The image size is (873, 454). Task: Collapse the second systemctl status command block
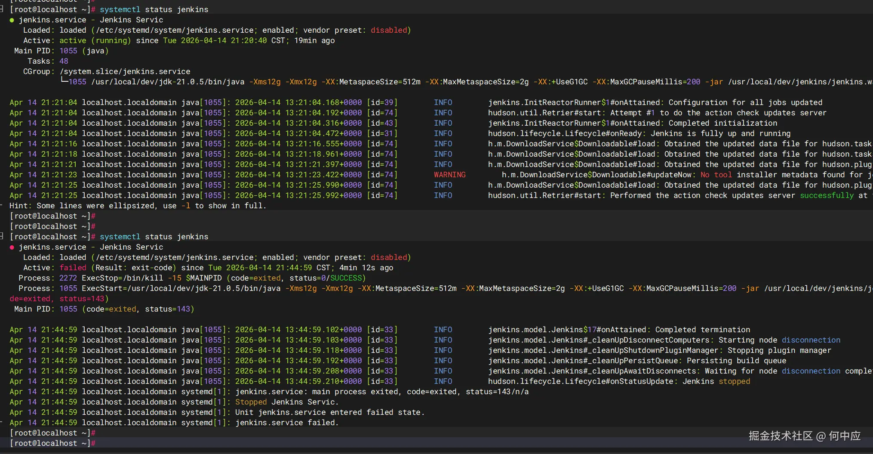click(2, 236)
